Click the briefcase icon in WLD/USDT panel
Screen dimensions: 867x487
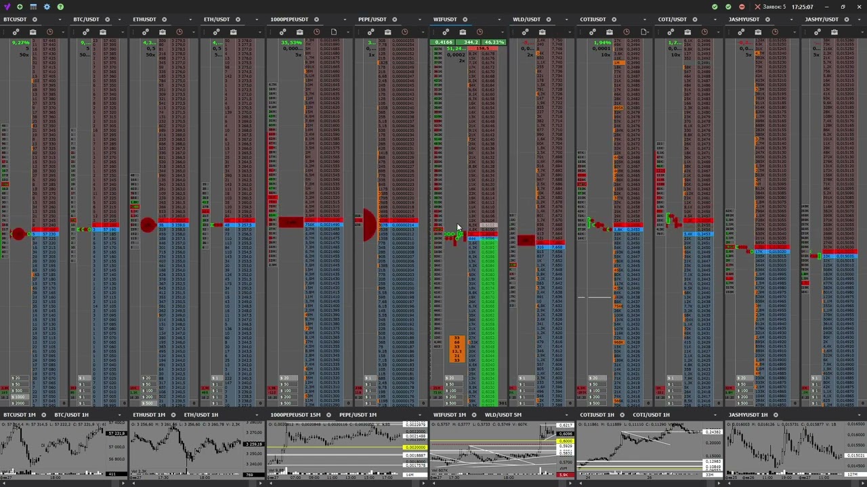[542, 32]
